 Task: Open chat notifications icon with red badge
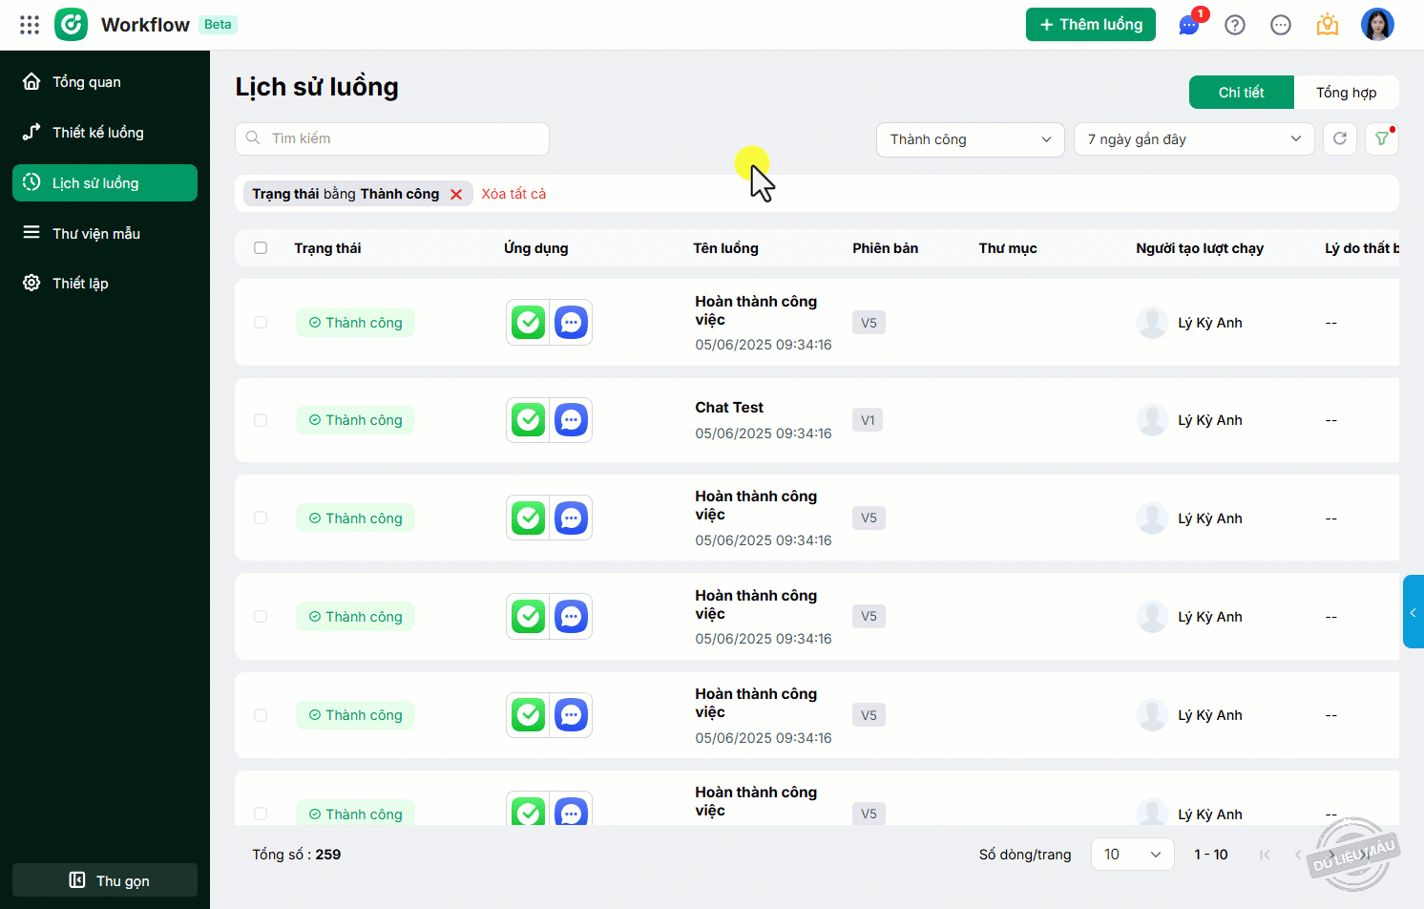(x=1189, y=25)
